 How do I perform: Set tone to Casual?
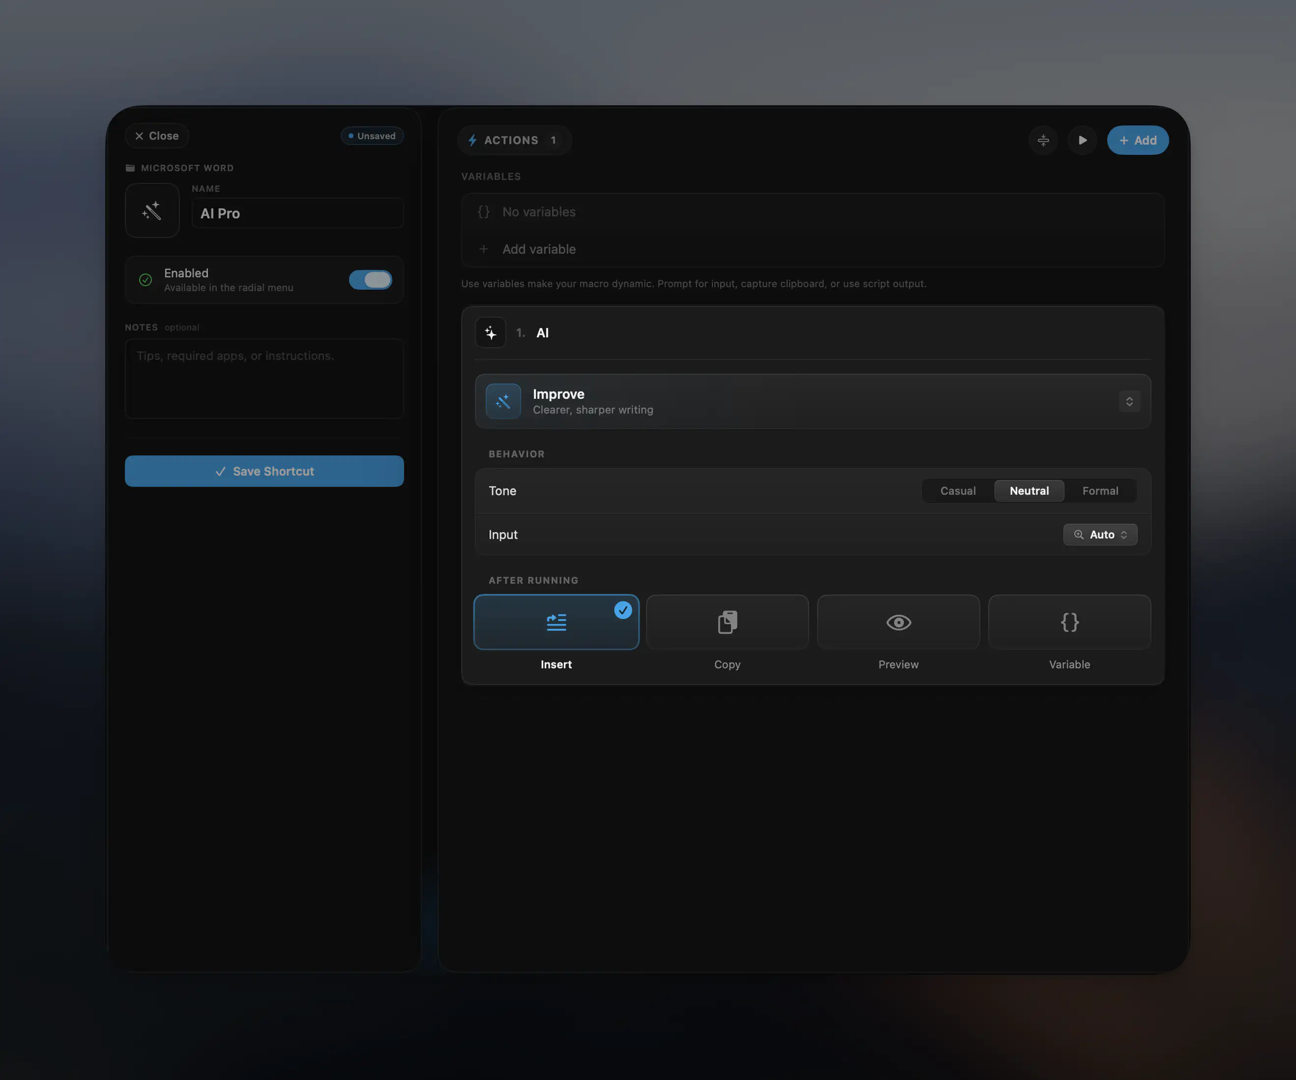tap(958, 491)
